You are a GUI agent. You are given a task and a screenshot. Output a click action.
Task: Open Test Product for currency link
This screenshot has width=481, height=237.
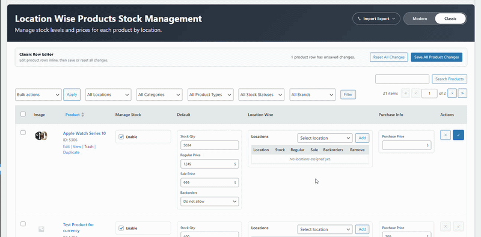(x=79, y=227)
